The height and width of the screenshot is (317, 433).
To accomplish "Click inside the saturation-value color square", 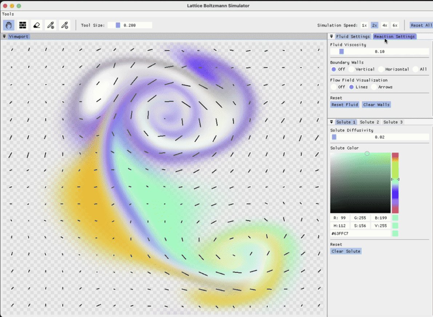I will pos(360,183).
